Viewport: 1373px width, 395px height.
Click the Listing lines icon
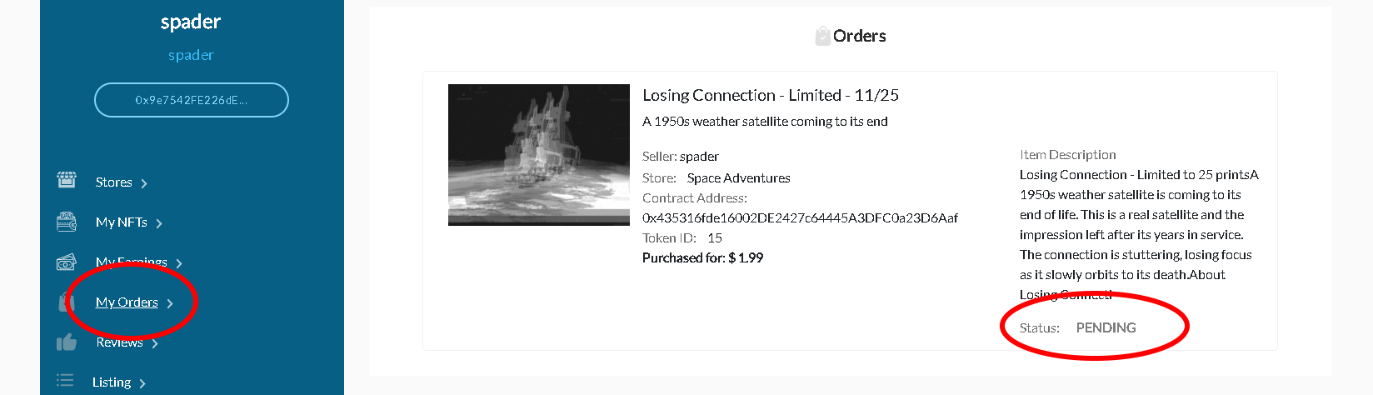point(65,381)
